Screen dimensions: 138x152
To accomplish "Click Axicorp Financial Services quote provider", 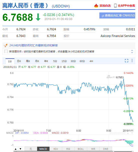I will [x=118, y=36].
